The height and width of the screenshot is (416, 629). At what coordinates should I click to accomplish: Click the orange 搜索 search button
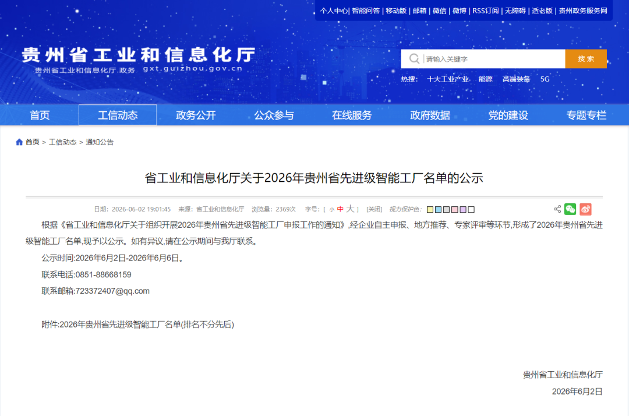(x=586, y=59)
